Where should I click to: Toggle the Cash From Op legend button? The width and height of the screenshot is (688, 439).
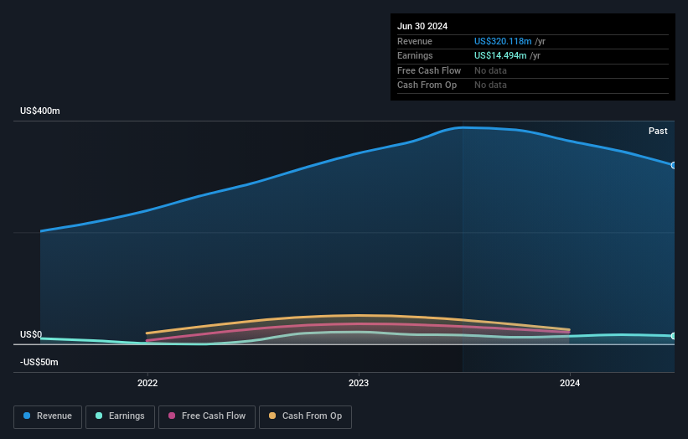305,416
